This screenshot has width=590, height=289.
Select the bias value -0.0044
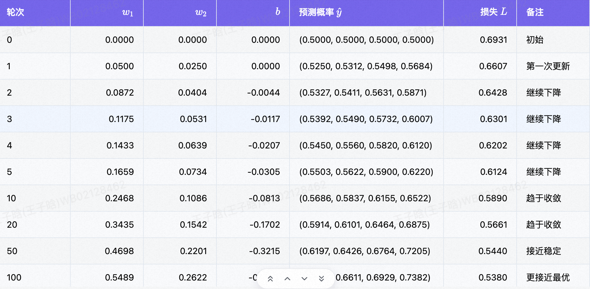(x=264, y=93)
